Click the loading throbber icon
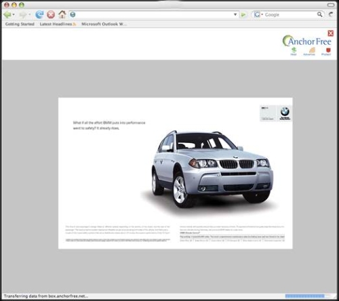Viewport: 339px width, 301px height. coord(331,15)
